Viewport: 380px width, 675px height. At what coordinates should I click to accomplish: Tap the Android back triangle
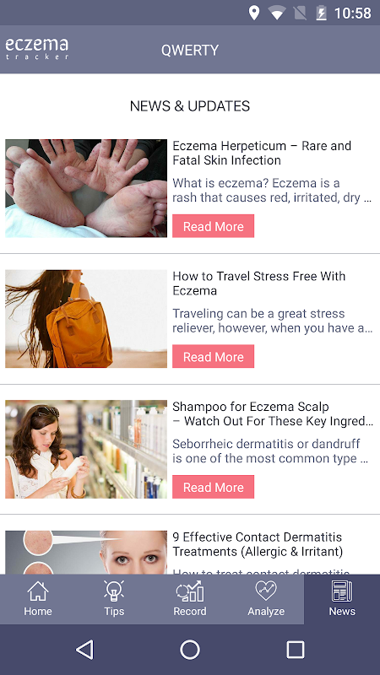(84, 650)
